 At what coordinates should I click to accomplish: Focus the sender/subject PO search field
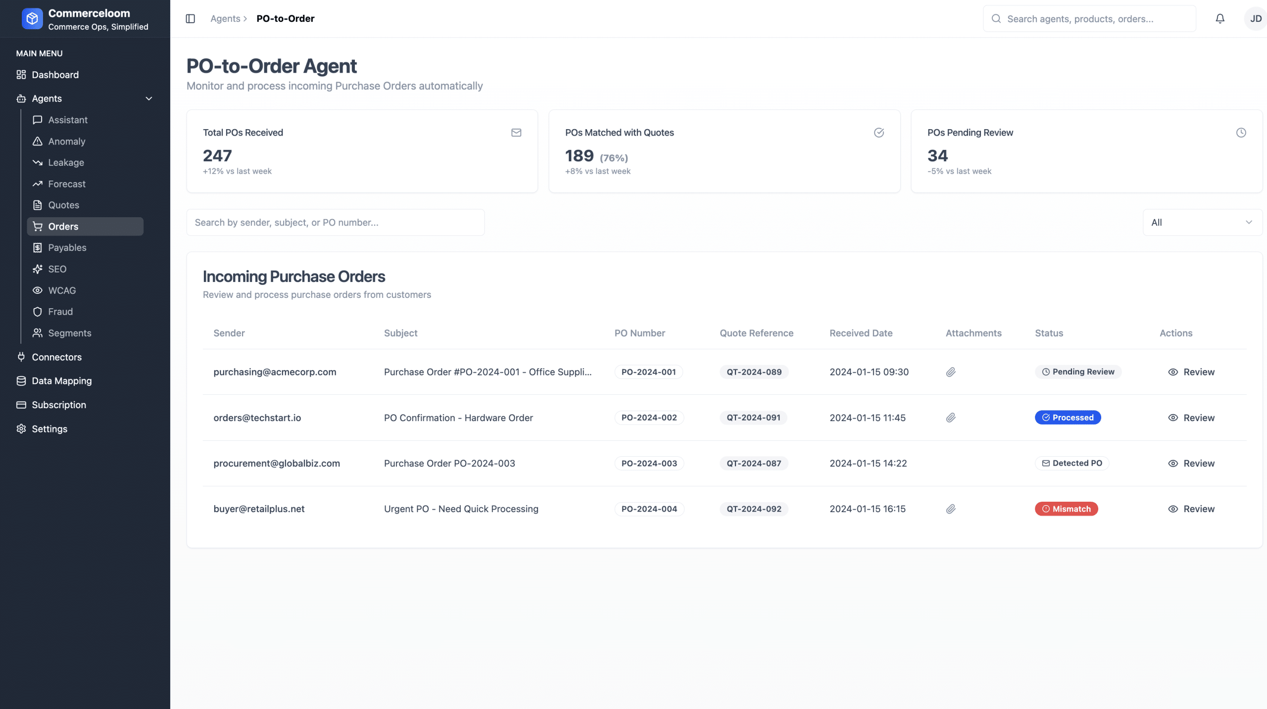pyautogui.click(x=335, y=223)
